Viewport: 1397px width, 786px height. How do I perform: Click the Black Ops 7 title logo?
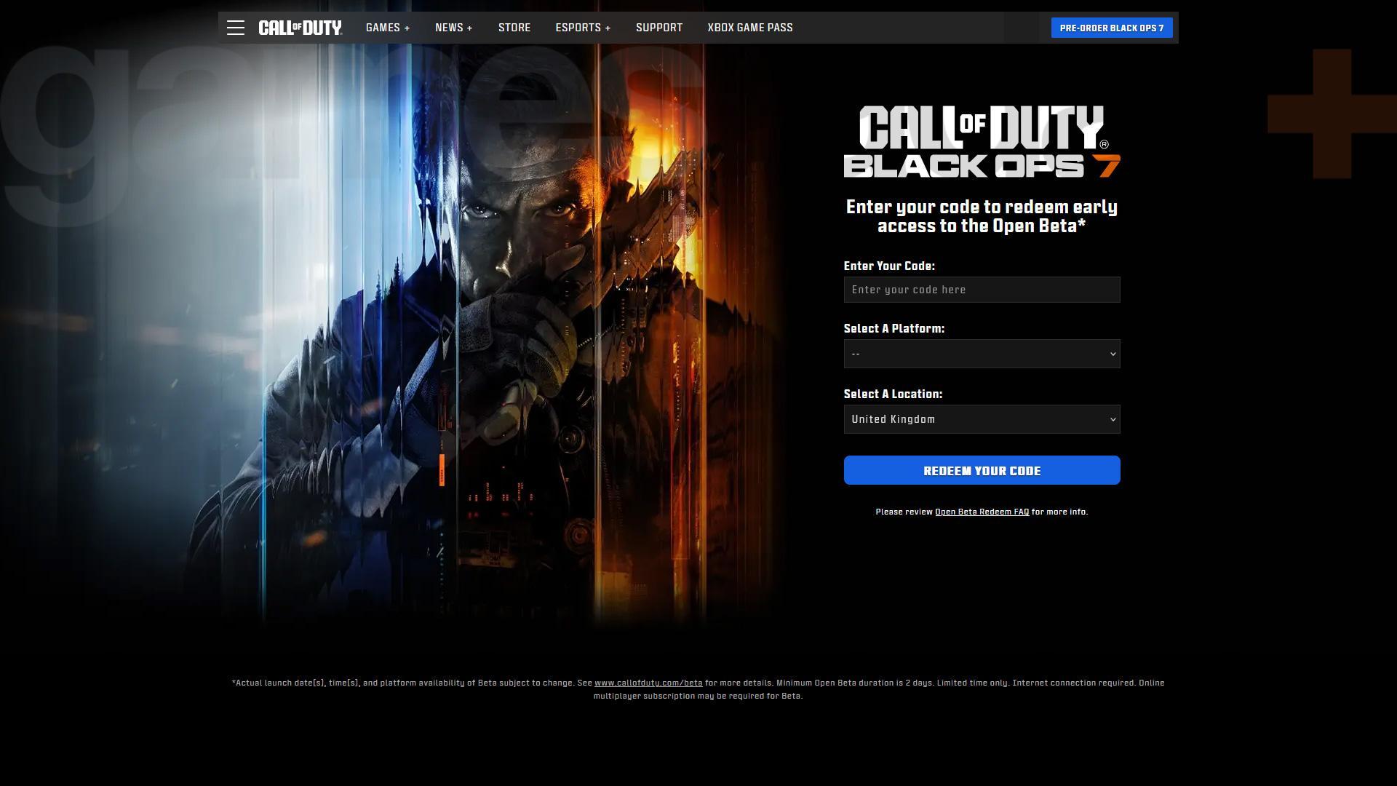tap(982, 141)
